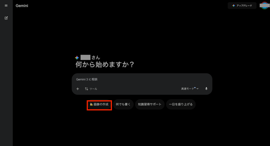Click the Gemini title text

[22, 6]
